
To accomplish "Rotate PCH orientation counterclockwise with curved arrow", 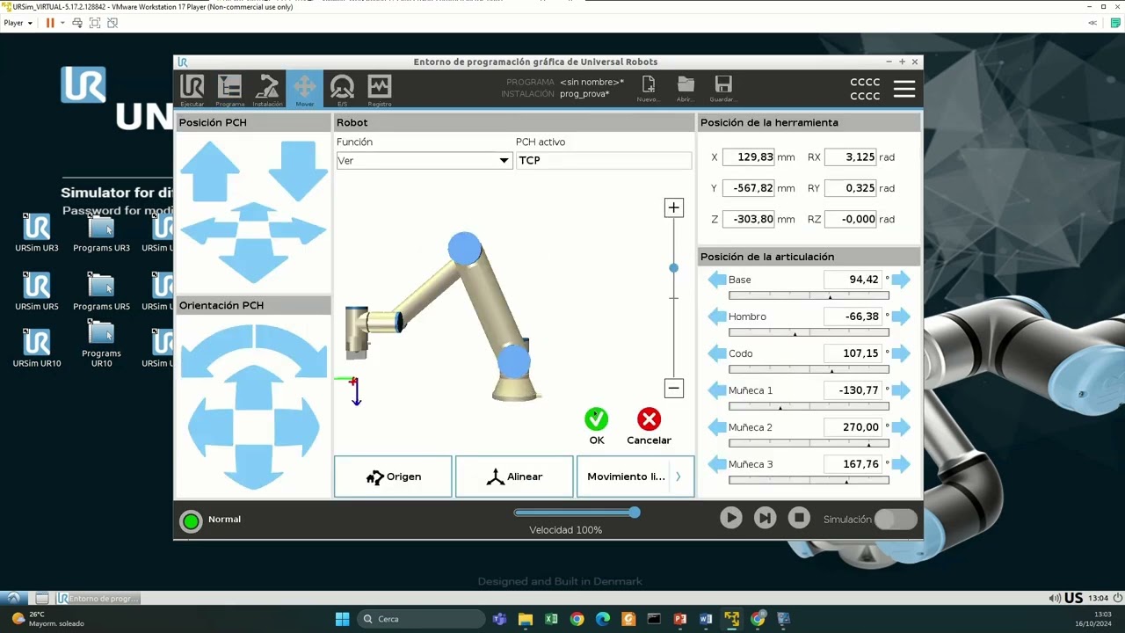I will coord(215,349).
